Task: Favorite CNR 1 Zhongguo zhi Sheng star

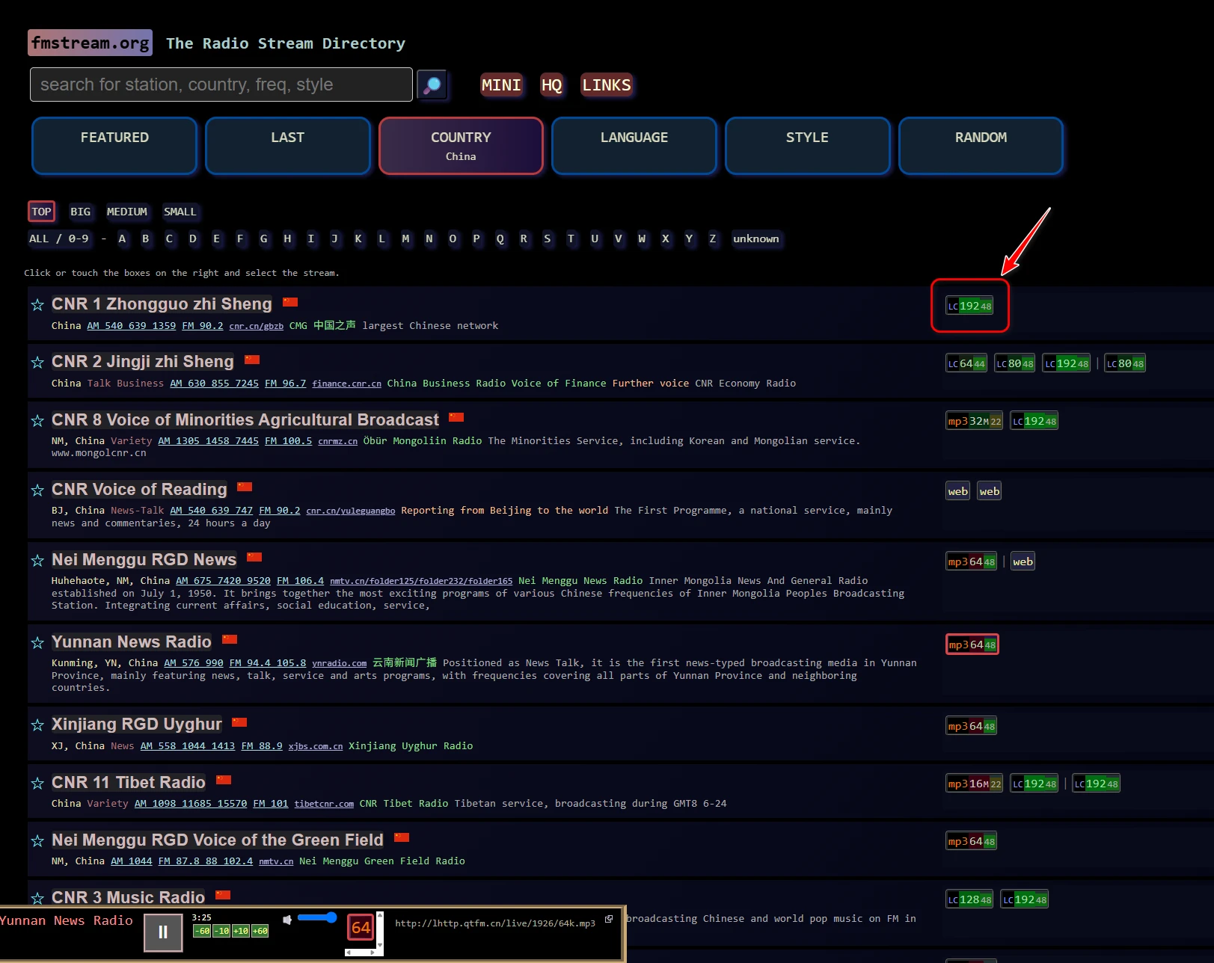Action: point(37,305)
